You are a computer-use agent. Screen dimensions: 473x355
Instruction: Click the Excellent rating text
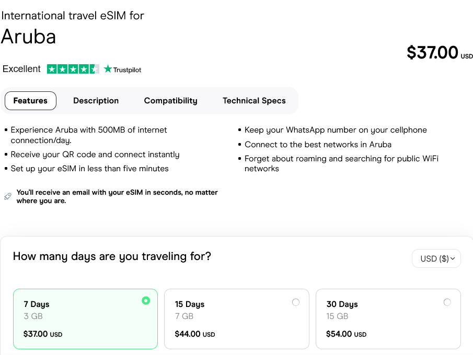(21, 69)
